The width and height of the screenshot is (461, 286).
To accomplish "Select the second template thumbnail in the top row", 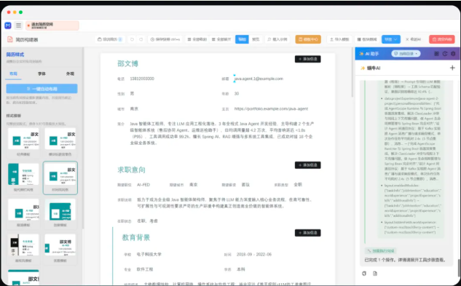I will 60,142.
